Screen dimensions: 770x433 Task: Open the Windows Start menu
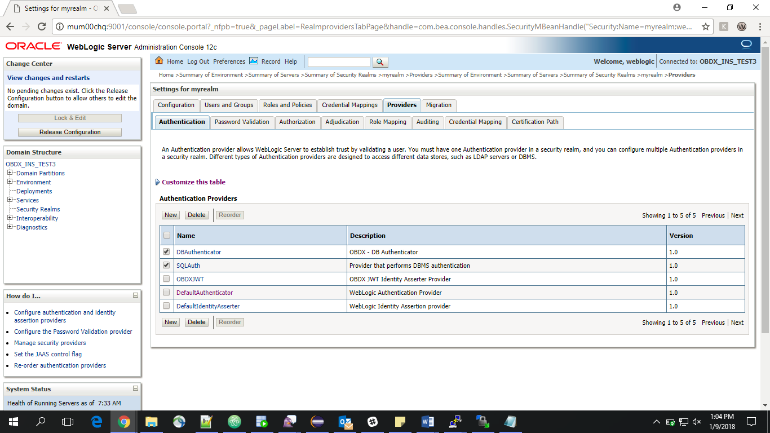(13, 421)
